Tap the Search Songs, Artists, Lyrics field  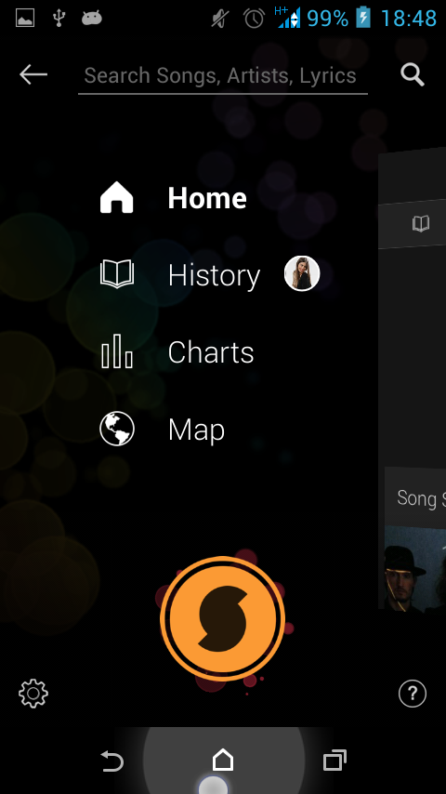(223, 76)
